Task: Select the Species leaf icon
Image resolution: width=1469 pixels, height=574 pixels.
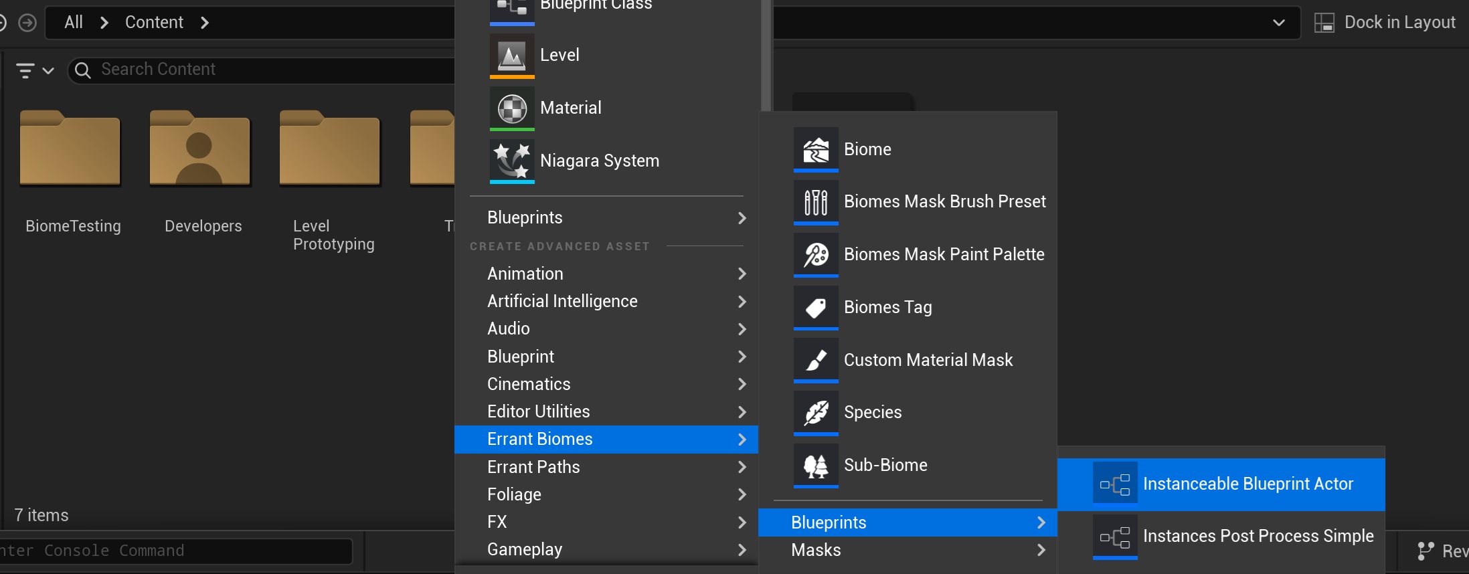Action: click(815, 412)
